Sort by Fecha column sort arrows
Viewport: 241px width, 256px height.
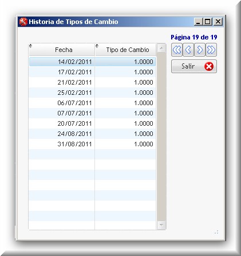coord(30,46)
